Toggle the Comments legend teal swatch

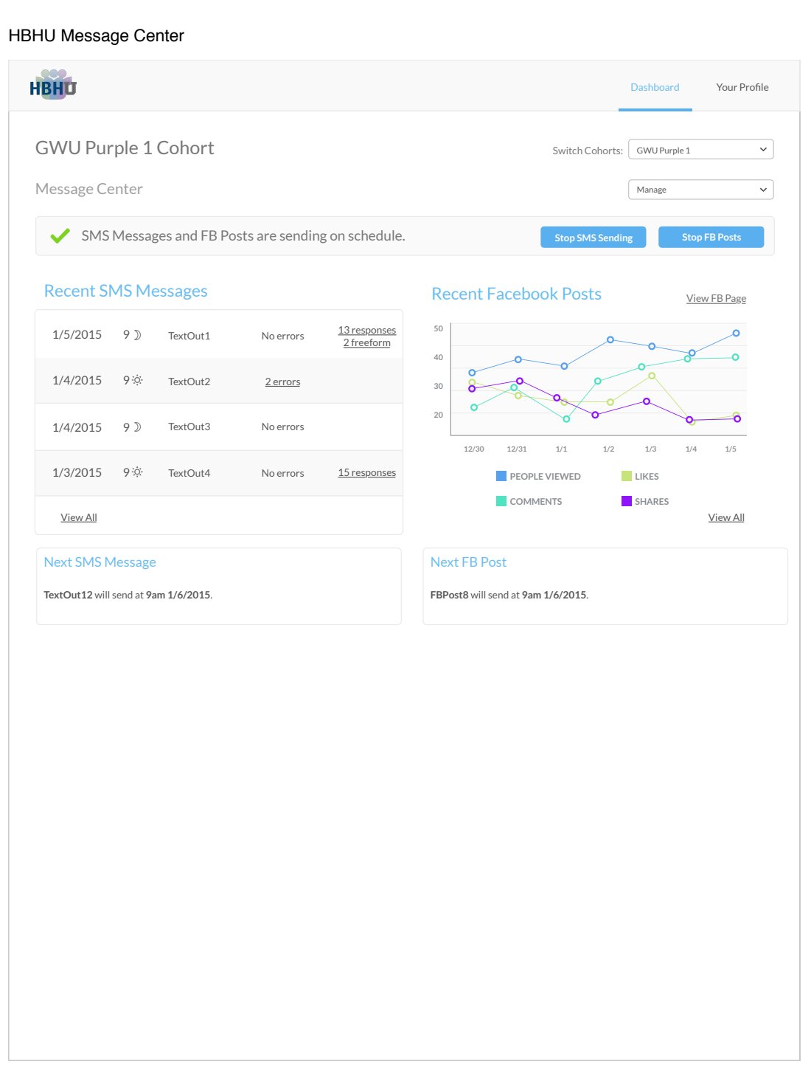[501, 502]
